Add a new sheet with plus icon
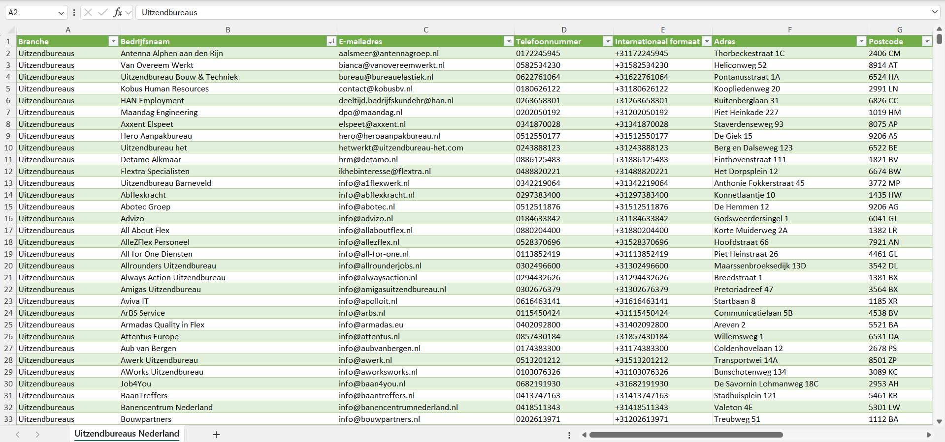Screen dimensions: 945x442 216,435
